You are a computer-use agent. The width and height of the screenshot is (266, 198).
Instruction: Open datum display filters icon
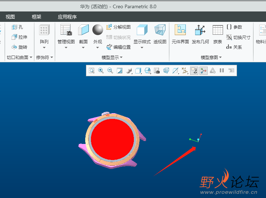point(185,71)
